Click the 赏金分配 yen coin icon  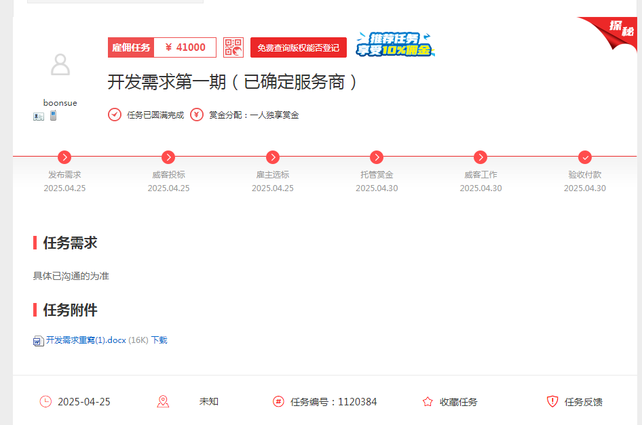click(197, 115)
